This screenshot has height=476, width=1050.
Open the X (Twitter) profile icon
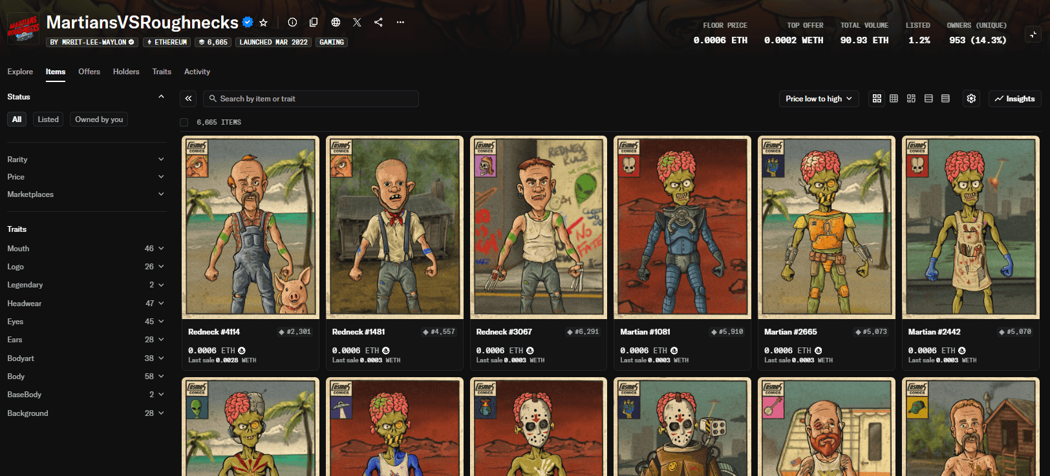tap(357, 23)
